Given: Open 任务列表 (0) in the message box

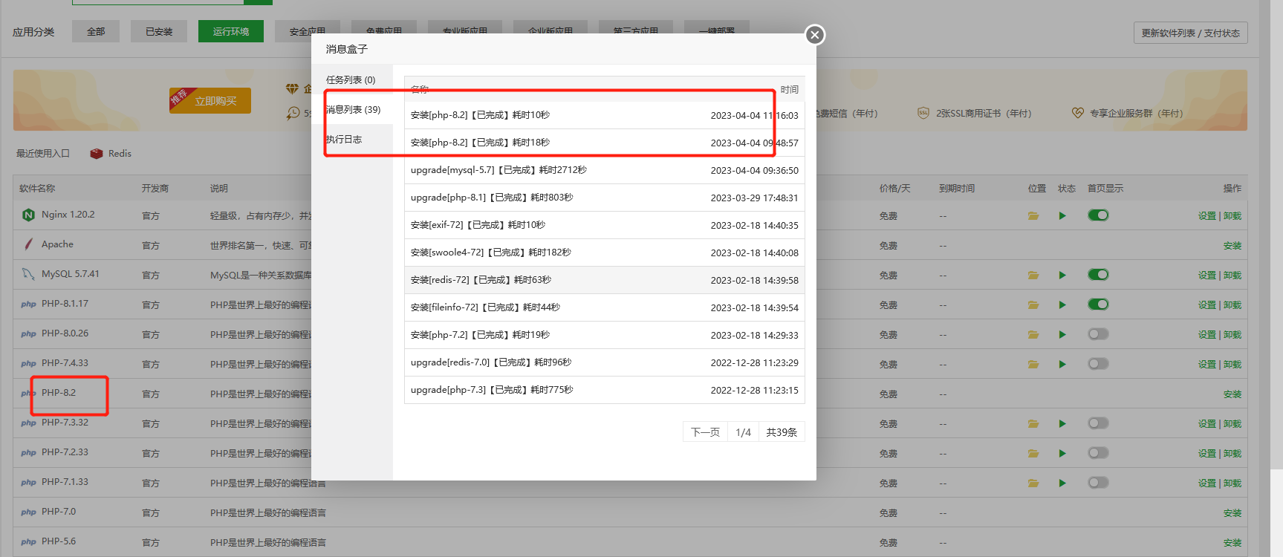Looking at the screenshot, I should (351, 79).
